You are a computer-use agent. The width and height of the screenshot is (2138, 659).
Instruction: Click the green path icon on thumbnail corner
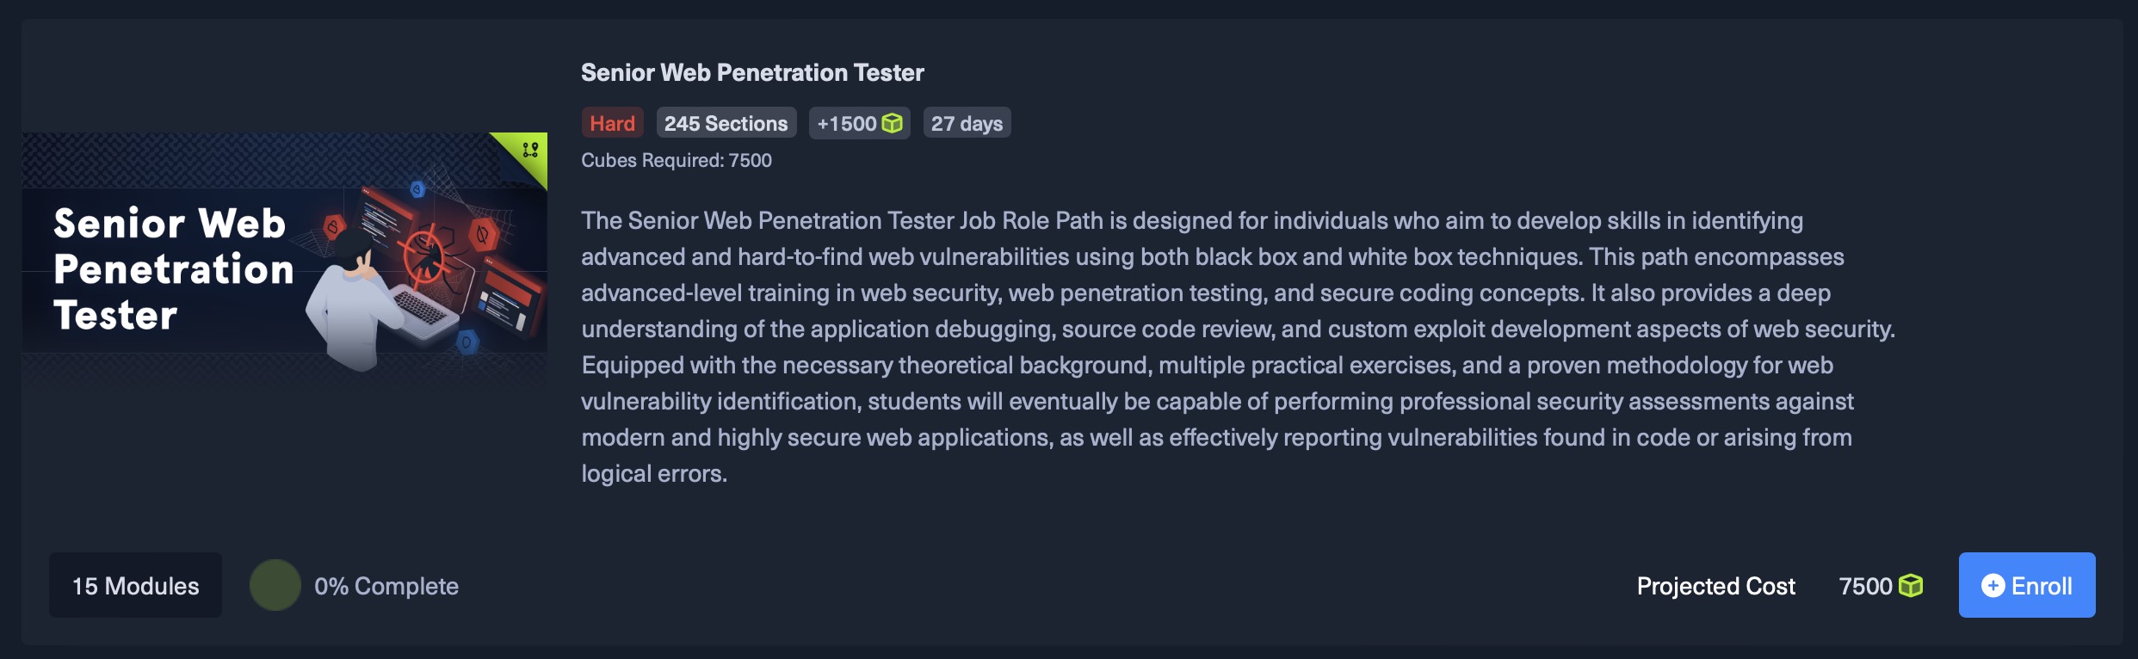click(x=530, y=150)
